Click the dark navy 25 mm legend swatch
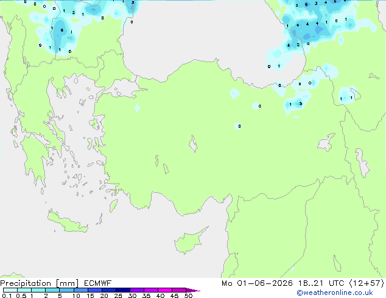 point(123,290)
